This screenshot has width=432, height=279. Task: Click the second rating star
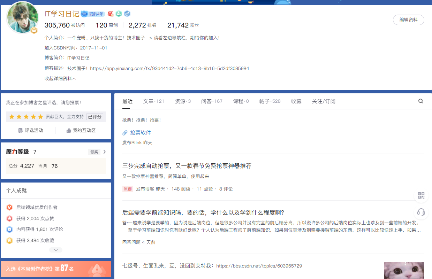pos(19,117)
